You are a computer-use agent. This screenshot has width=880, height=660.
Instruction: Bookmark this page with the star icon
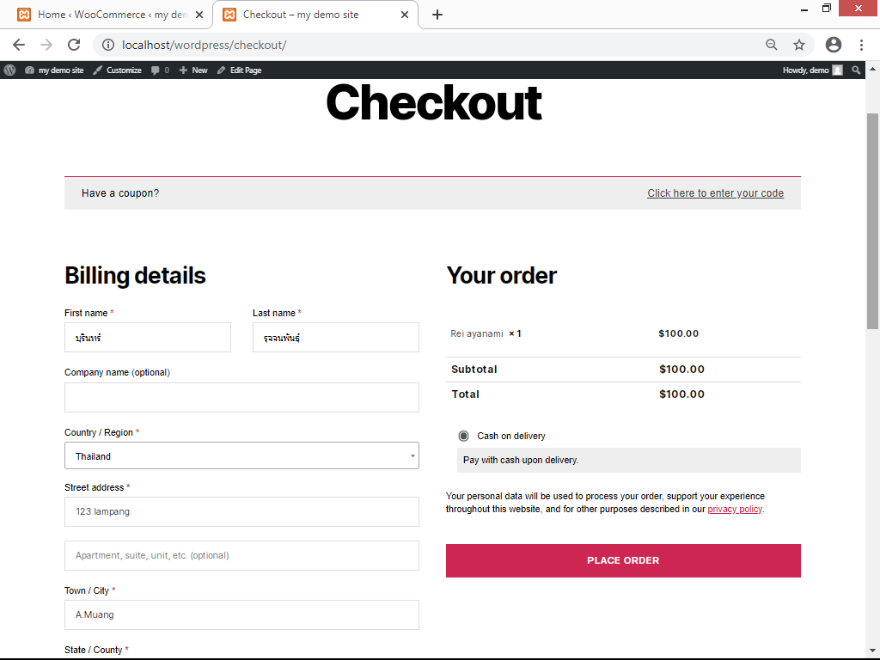click(799, 45)
